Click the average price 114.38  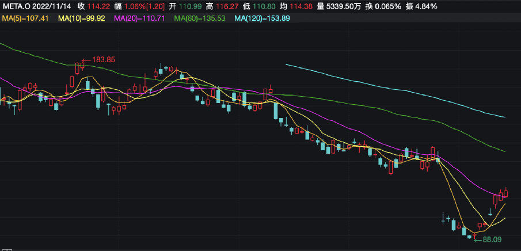click(302, 6)
